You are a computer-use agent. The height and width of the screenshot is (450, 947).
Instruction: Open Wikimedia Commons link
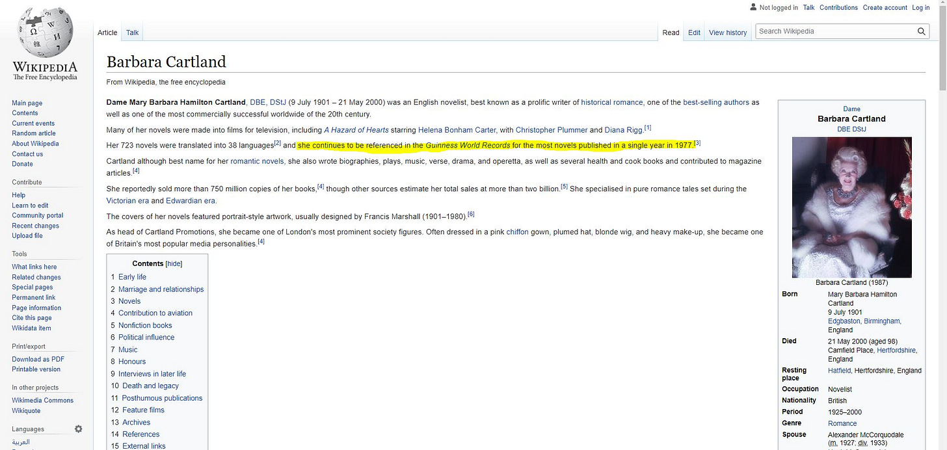[42, 401]
